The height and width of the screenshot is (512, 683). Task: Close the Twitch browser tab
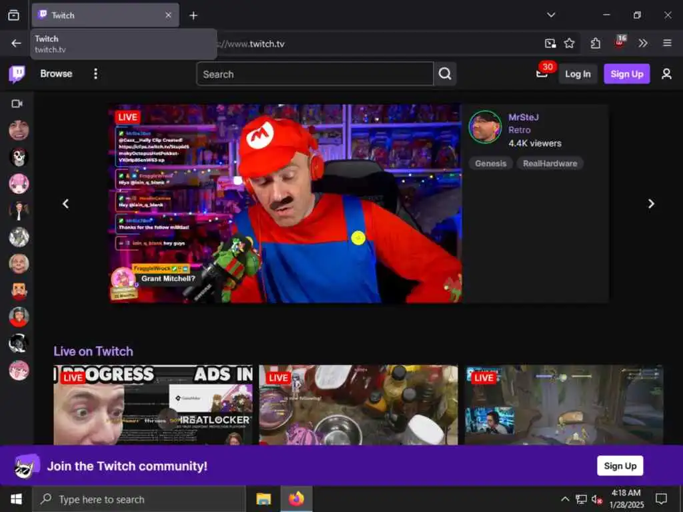click(168, 15)
